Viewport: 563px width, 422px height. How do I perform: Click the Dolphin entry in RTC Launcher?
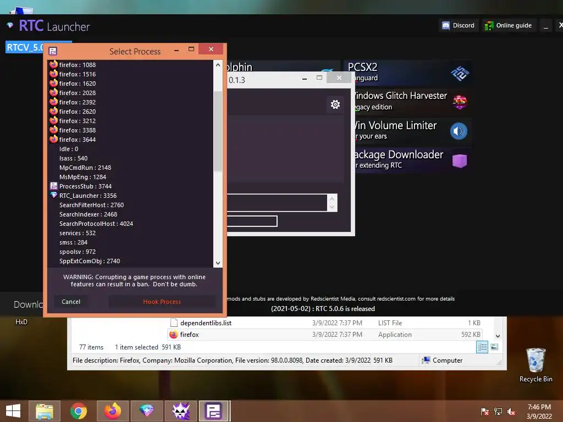click(283, 66)
